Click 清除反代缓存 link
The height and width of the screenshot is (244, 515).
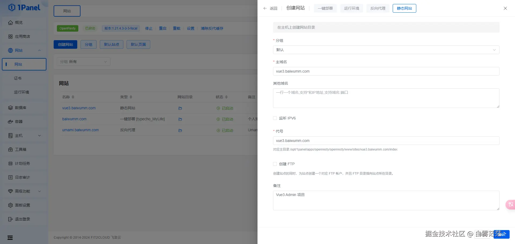click(212, 28)
